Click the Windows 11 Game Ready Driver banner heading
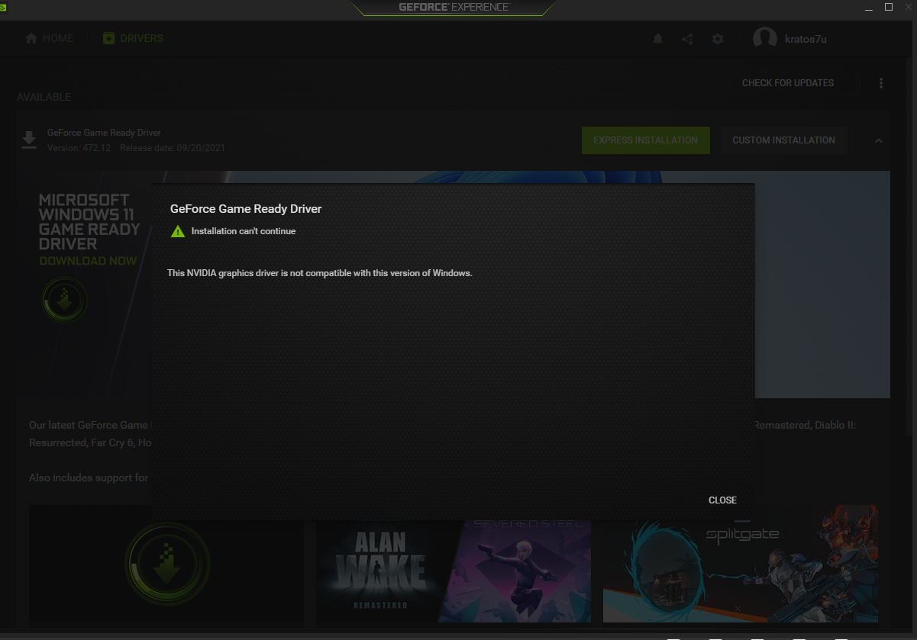The width and height of the screenshot is (917, 640). 89,222
